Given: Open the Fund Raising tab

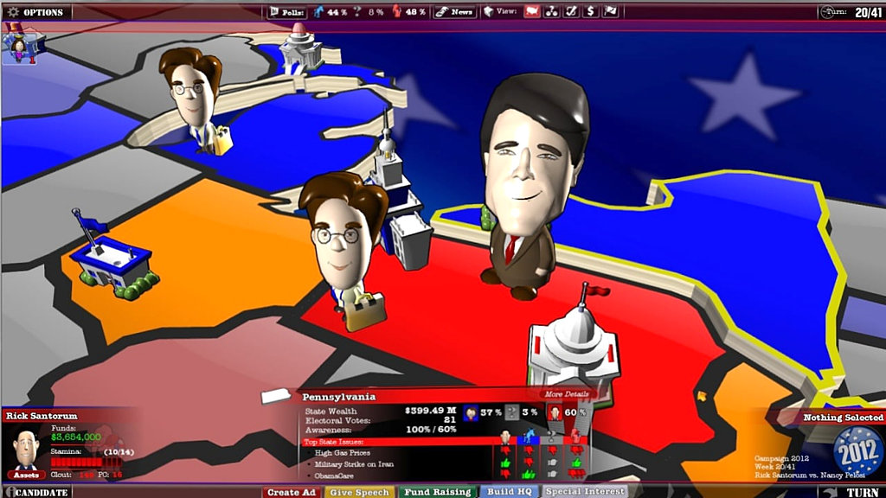Looking at the screenshot, I should pos(437,492).
